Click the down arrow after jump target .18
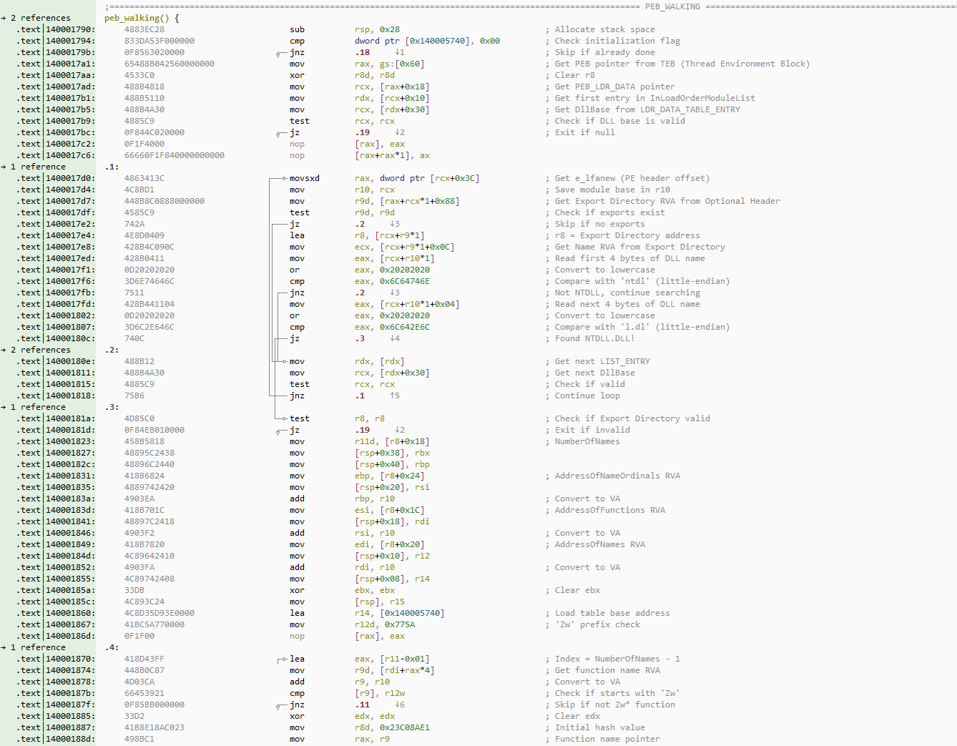 pos(399,52)
